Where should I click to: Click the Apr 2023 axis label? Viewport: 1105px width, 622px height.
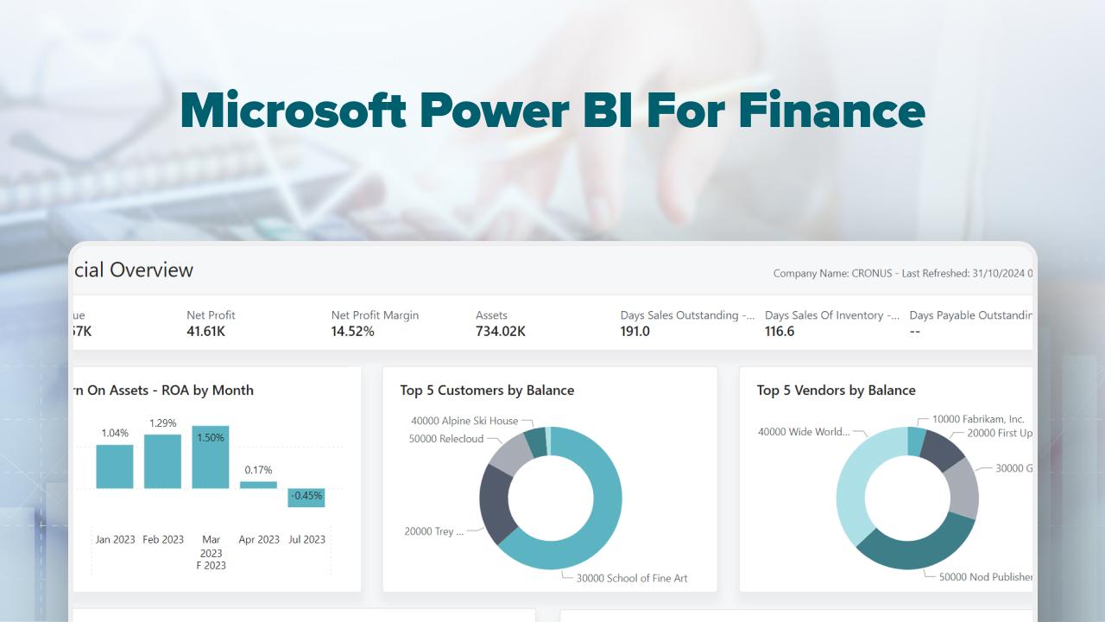(x=258, y=539)
